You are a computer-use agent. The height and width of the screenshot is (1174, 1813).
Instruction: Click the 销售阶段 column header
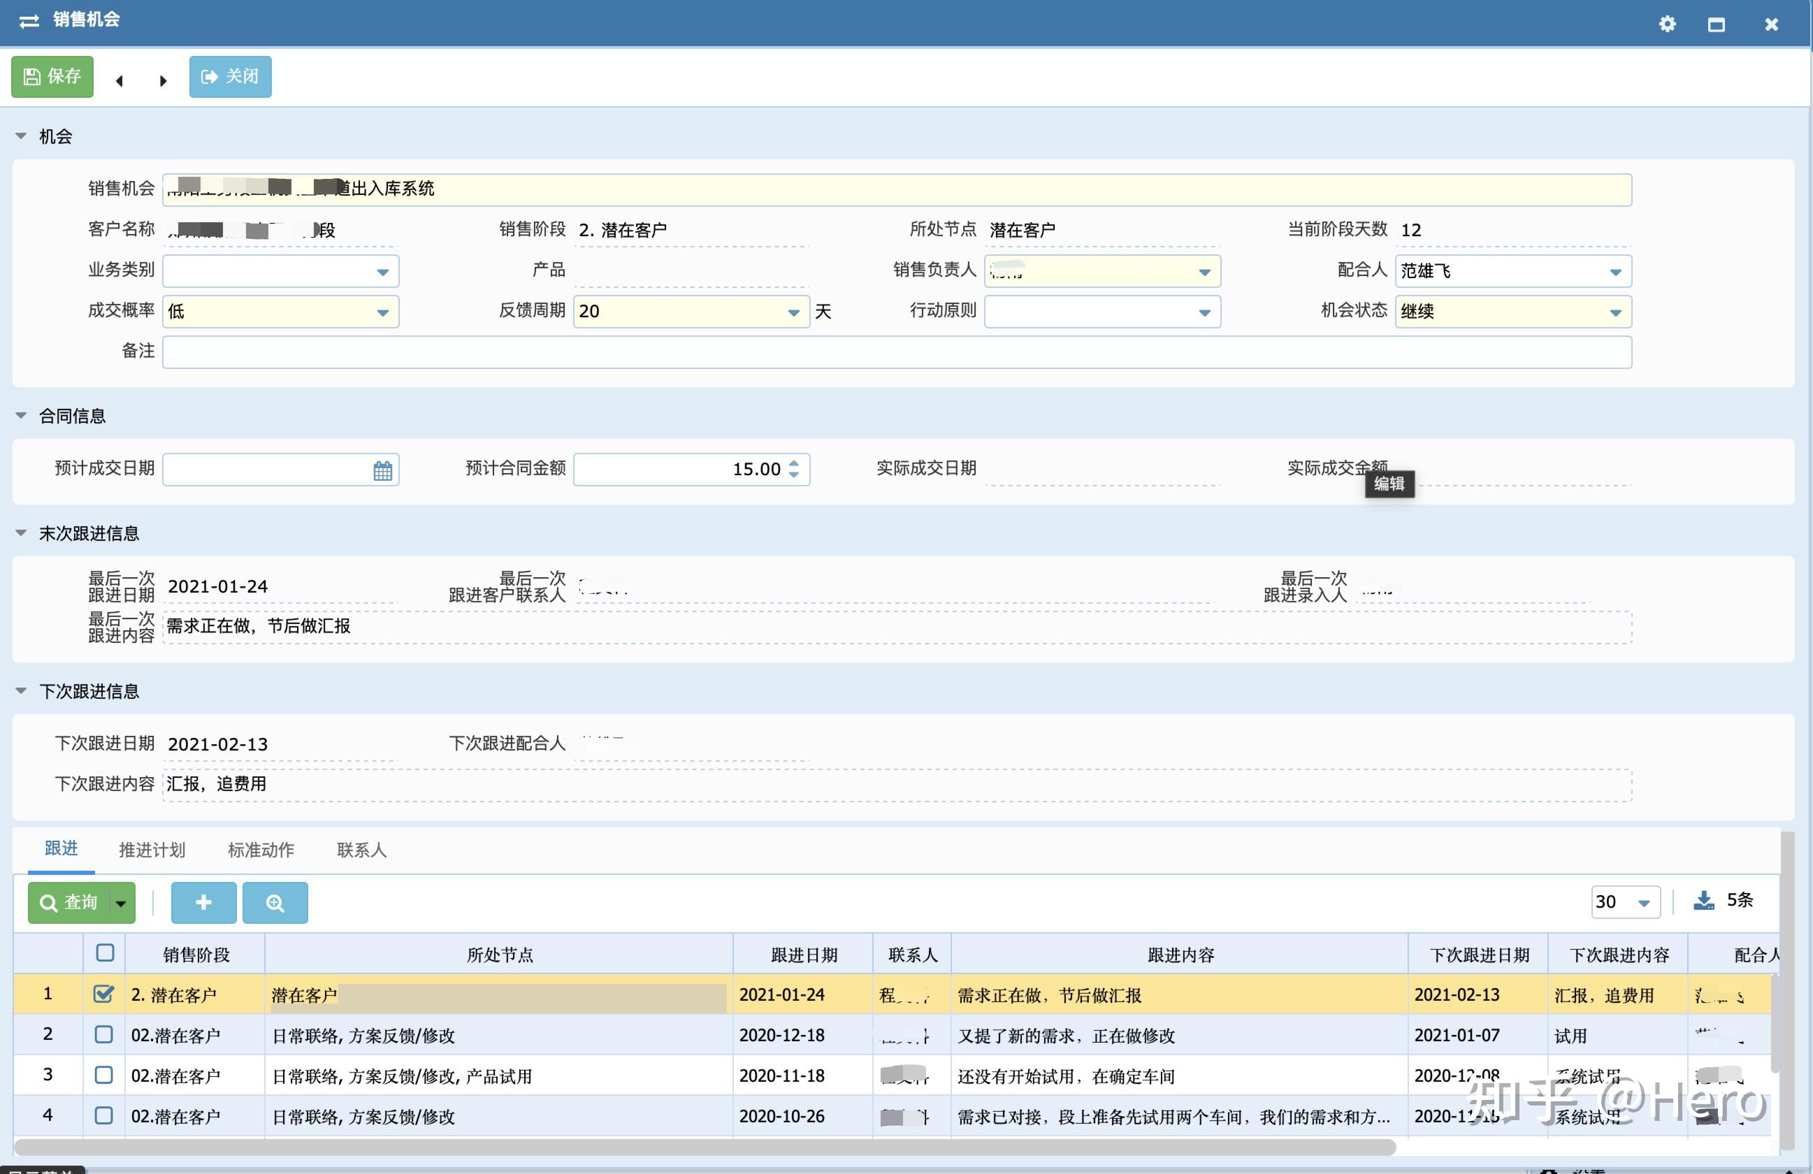tap(196, 955)
